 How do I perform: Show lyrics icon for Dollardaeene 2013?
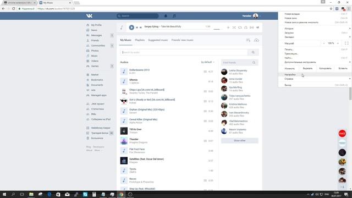coord(205,71)
